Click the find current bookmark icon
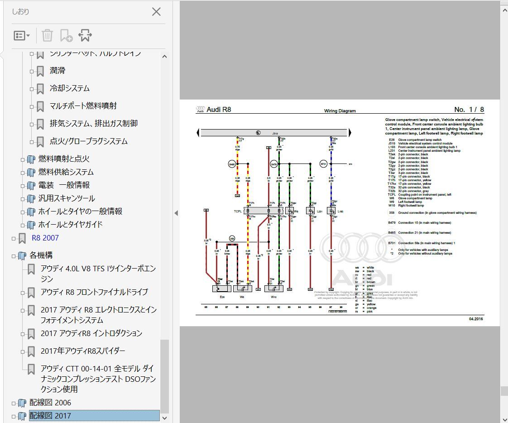The width and height of the screenshot is (508, 423). [85, 35]
